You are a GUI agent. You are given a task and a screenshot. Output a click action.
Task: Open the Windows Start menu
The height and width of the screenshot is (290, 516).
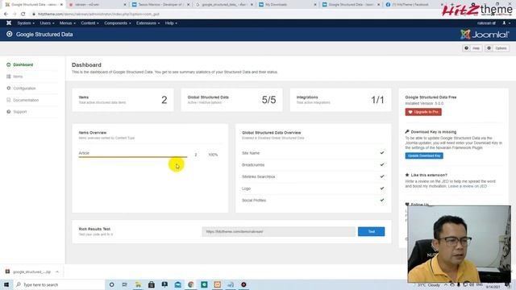click(6, 284)
